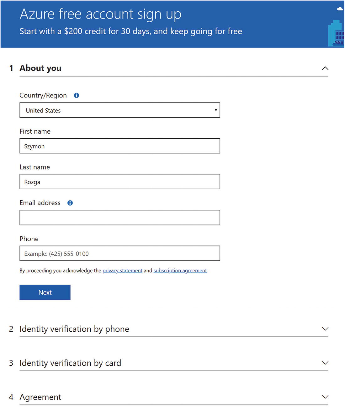Open Identity verification by phone heading

pos(74,329)
